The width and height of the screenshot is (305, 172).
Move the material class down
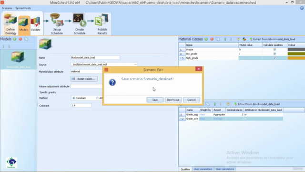tap(231, 39)
